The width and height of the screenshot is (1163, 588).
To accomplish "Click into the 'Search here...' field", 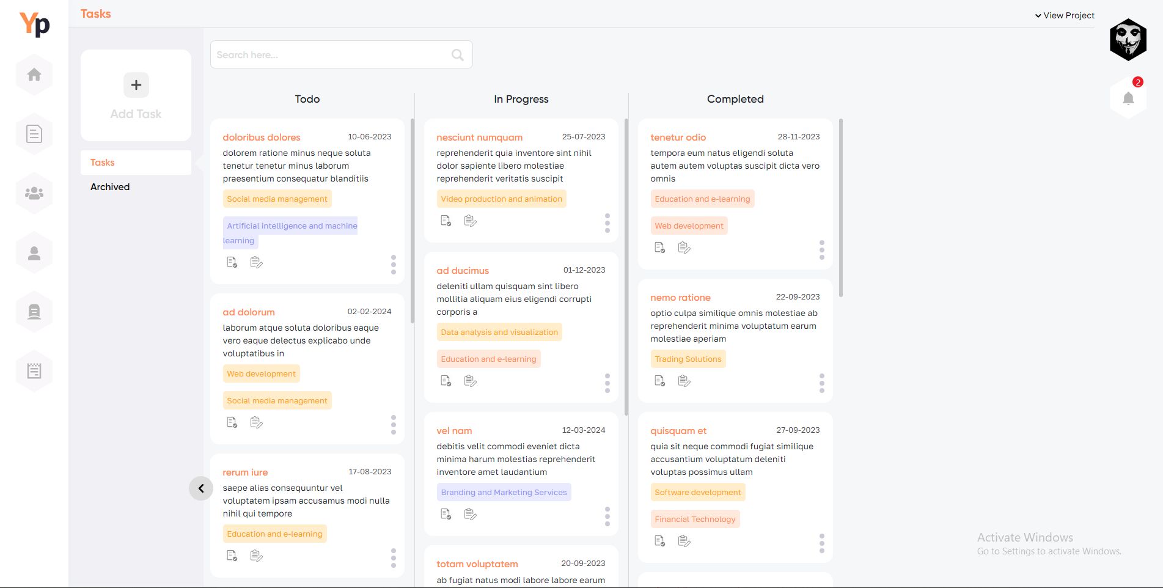I will click(330, 55).
